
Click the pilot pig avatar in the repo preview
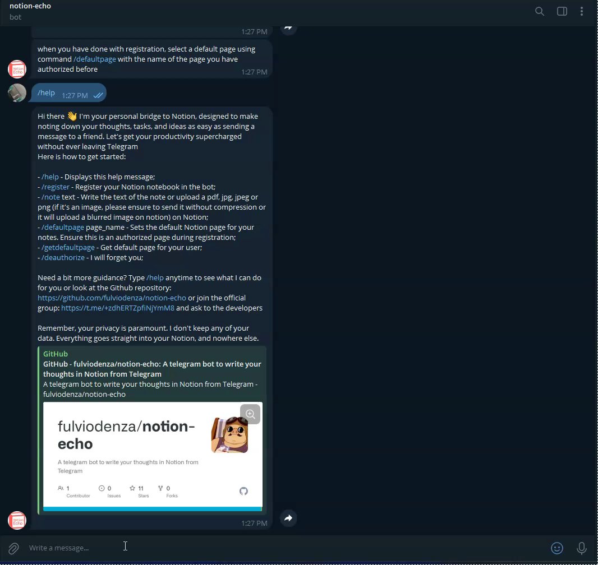pos(229,435)
